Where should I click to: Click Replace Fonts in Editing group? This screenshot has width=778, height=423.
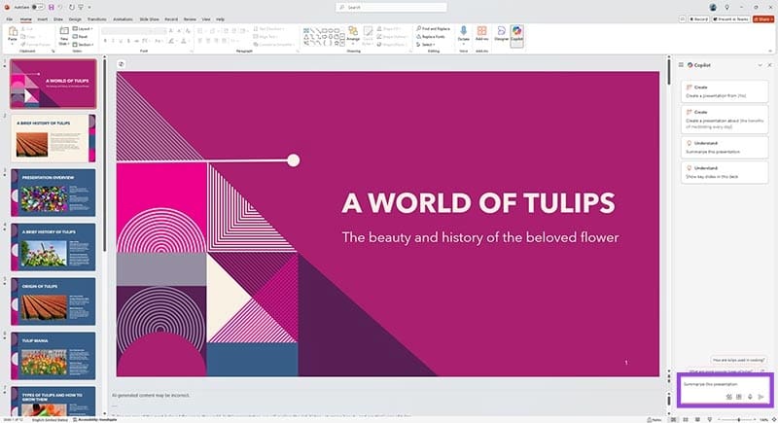431,37
